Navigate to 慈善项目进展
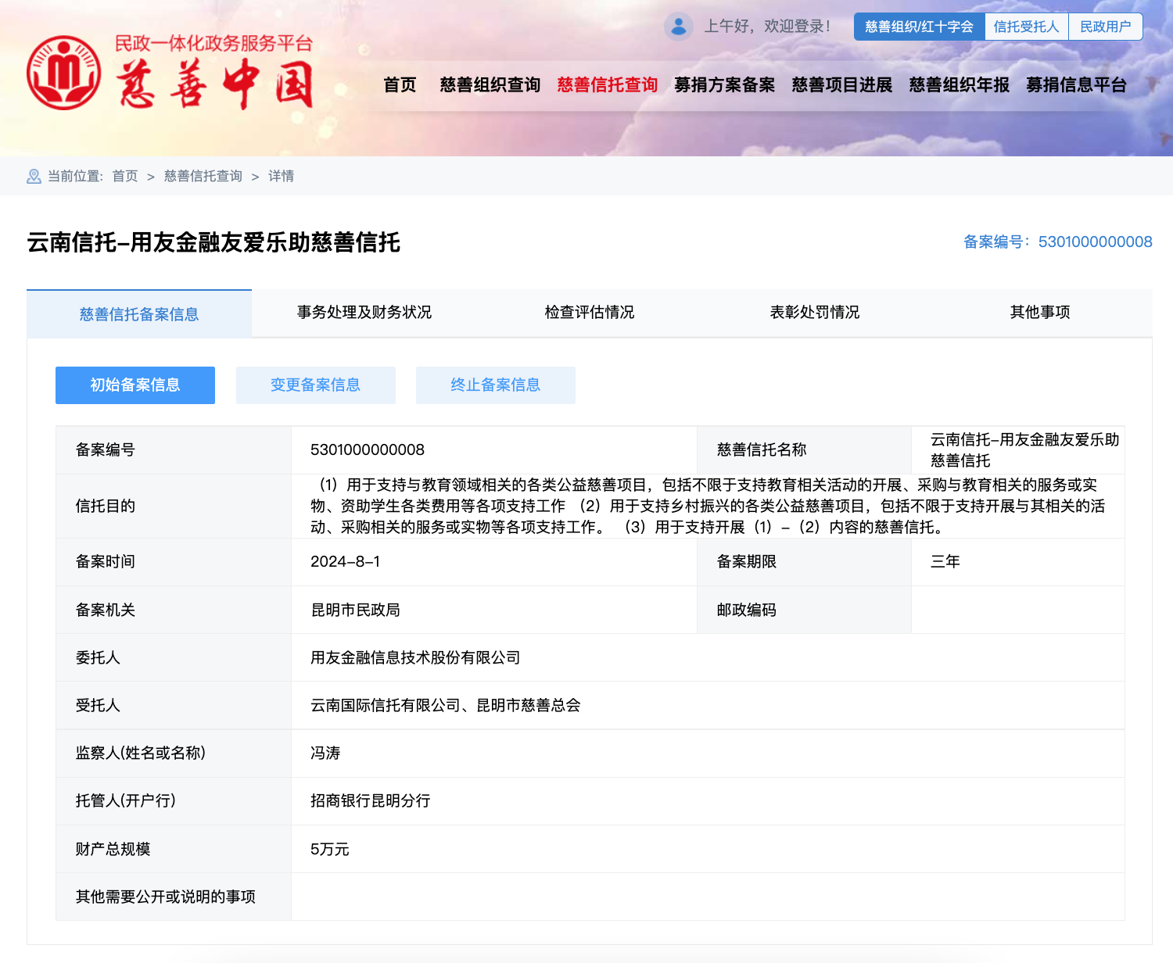Viewport: 1173px width, 963px height. [x=841, y=85]
